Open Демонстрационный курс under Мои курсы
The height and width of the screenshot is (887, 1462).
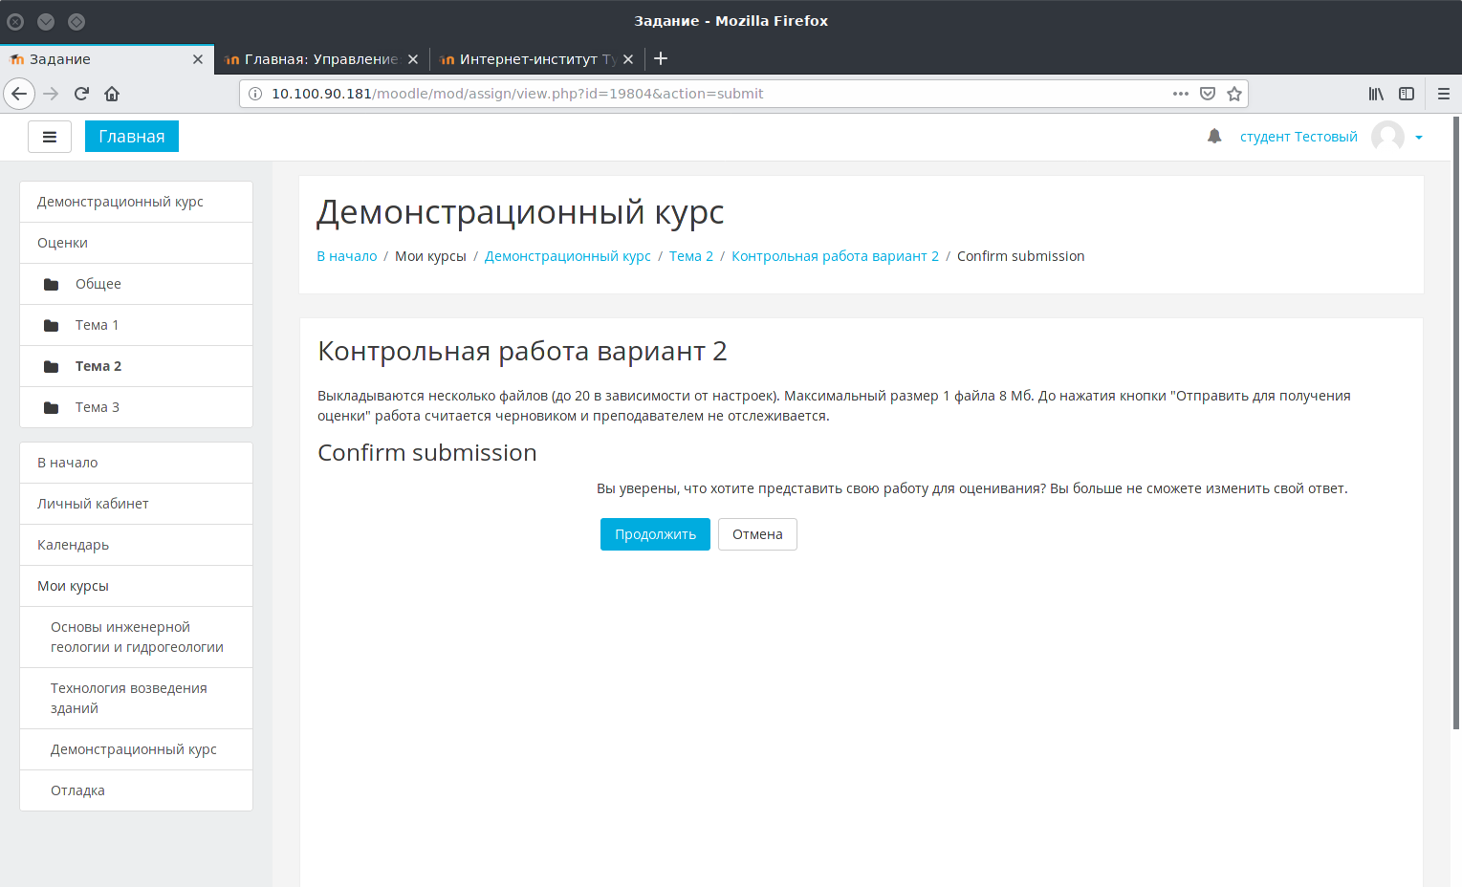136,749
